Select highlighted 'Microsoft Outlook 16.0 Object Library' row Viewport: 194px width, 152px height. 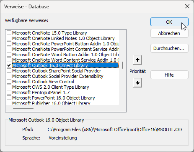coord(65,65)
